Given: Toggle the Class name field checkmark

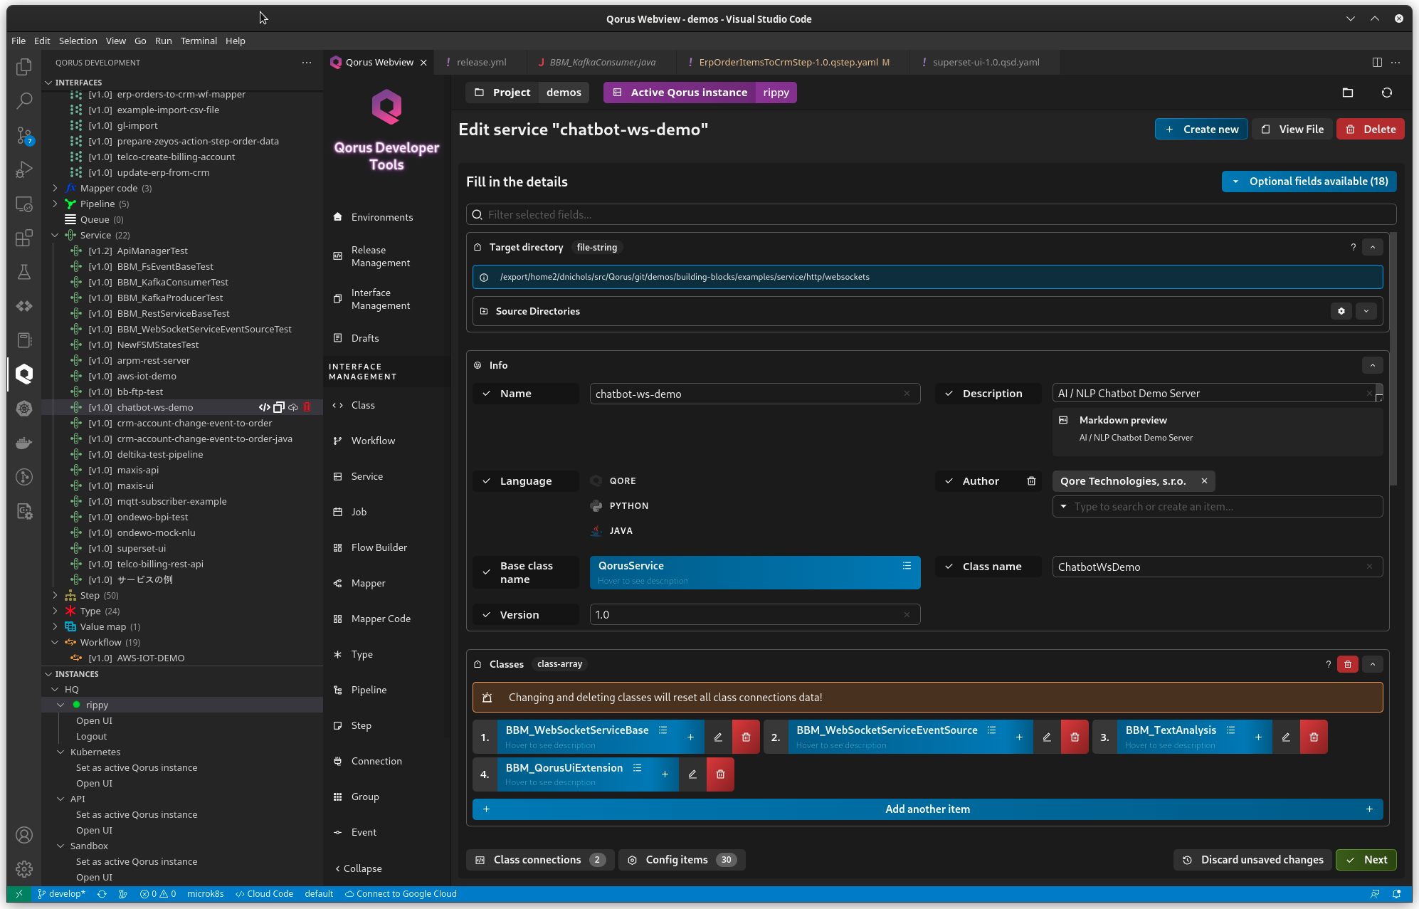Looking at the screenshot, I should pos(949,567).
